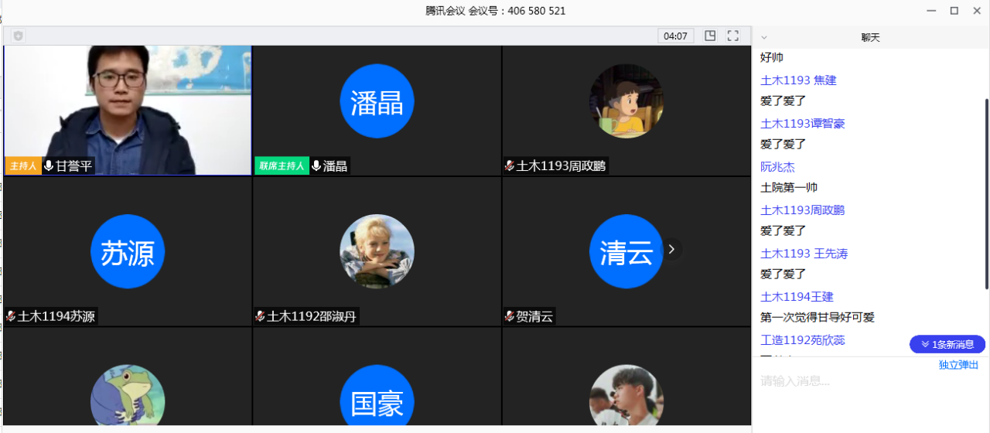Click the message 第一次觉得甘导好可爱
Screen dimensions: 990x433
coord(818,318)
